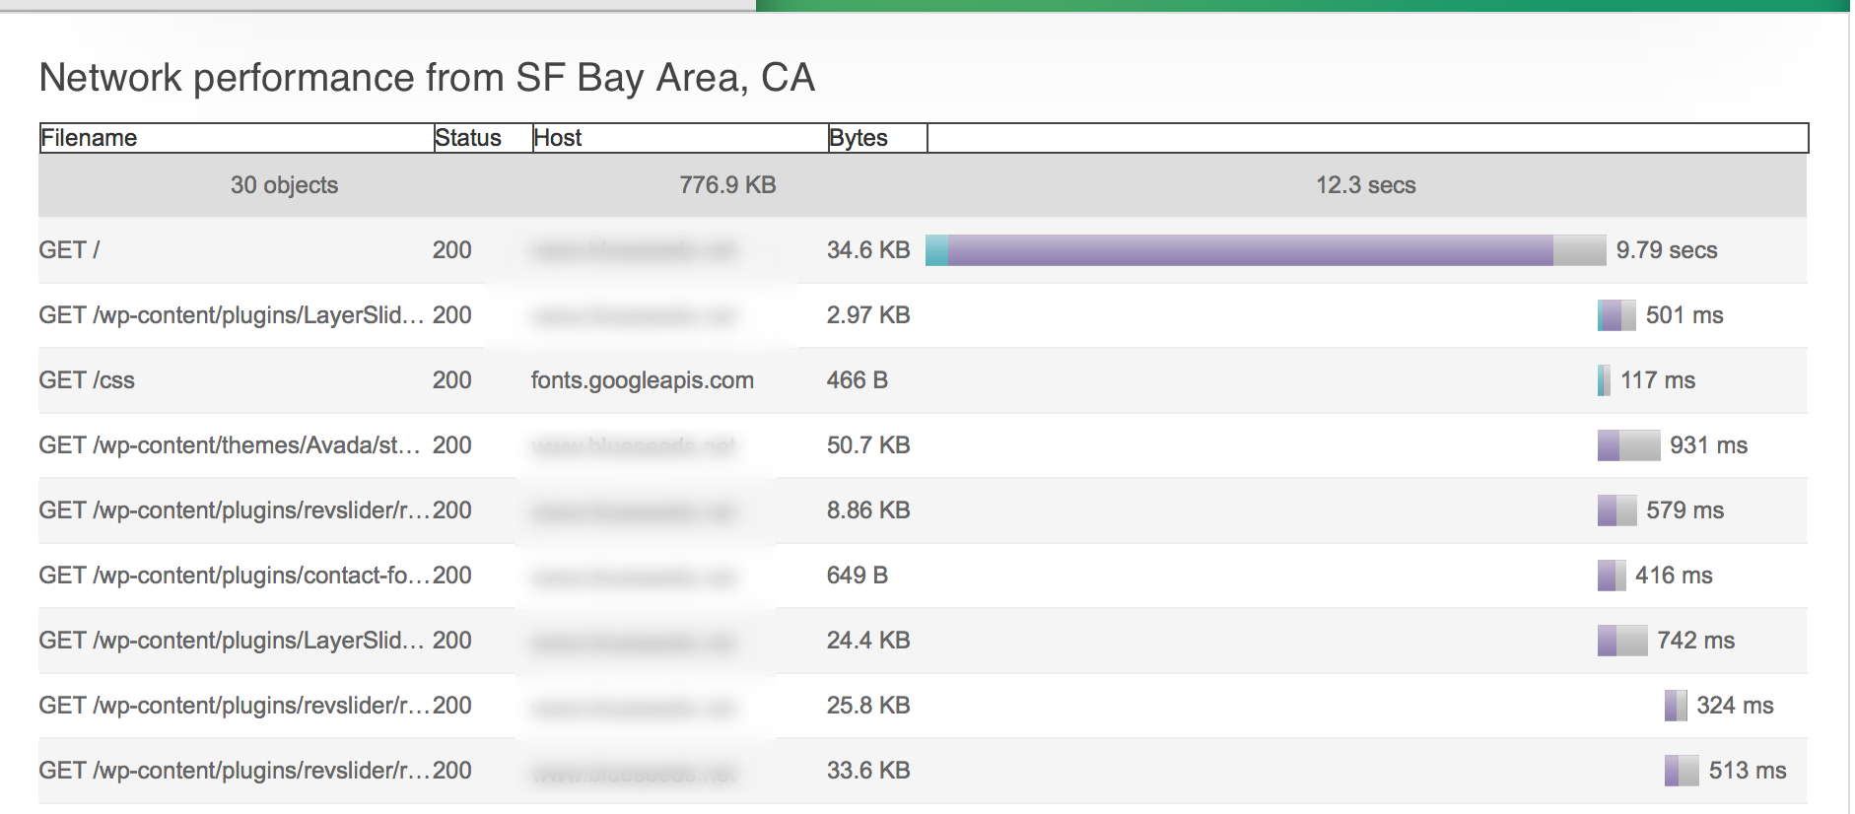
Task: Click the 9.79 secs timing bar
Action: click(1266, 250)
